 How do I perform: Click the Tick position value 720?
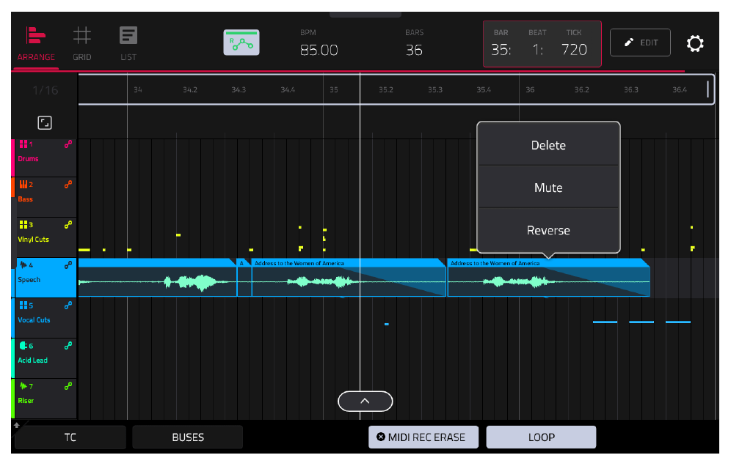574,50
